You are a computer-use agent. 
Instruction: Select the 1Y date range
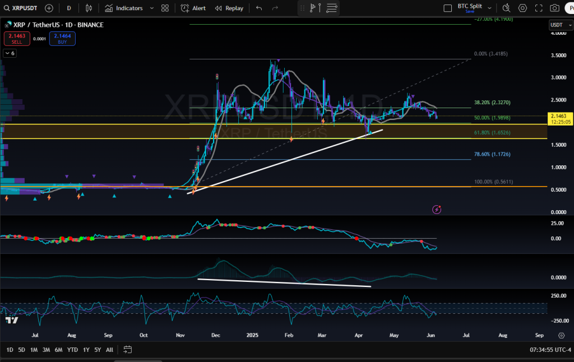click(86, 350)
